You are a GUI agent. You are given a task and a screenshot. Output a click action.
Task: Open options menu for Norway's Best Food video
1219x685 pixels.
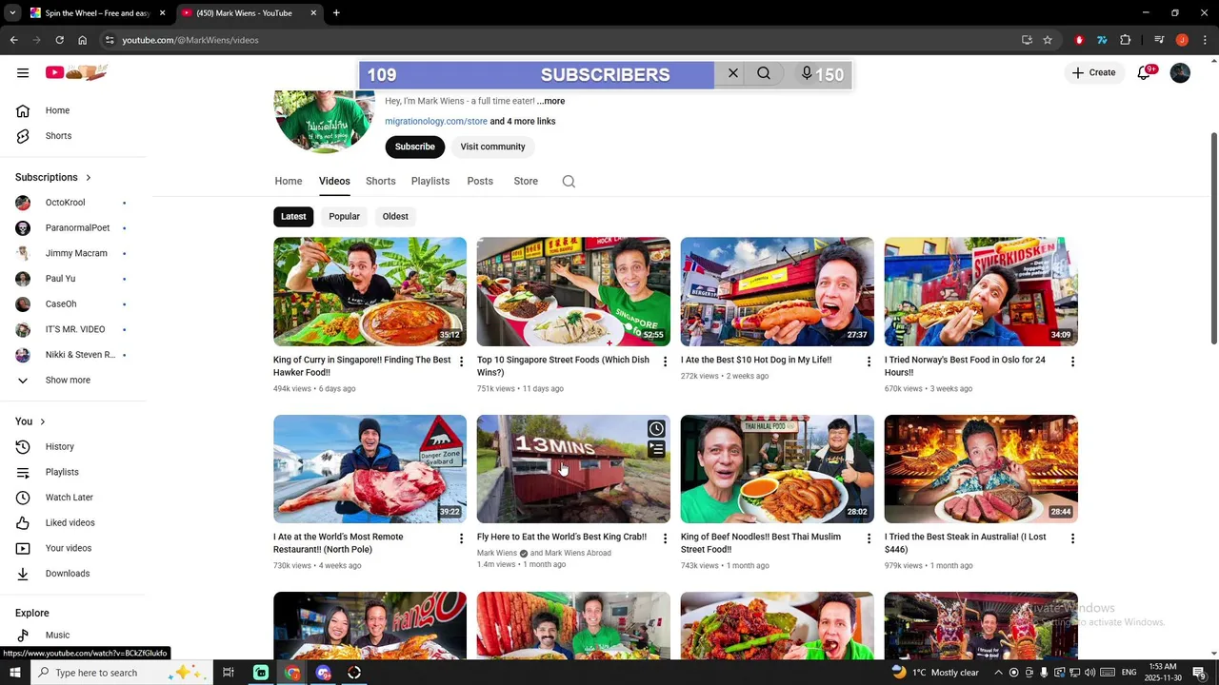[x=1072, y=362]
